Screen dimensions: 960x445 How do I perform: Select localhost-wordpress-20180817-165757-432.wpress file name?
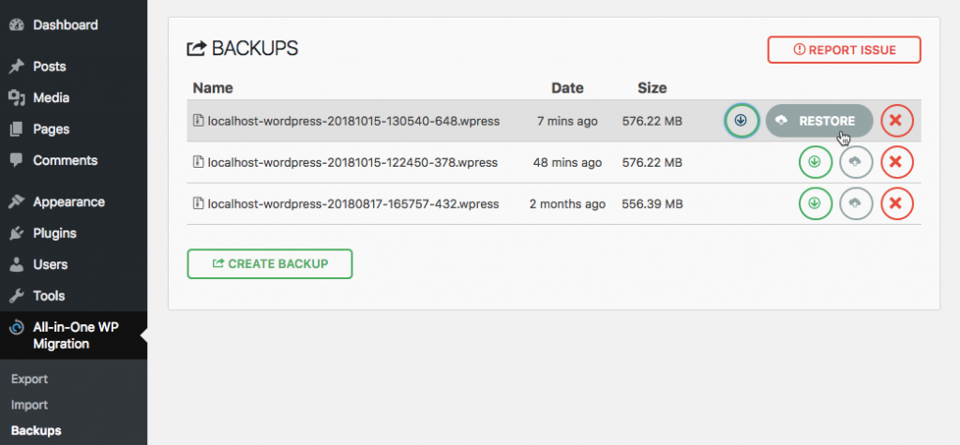tap(353, 204)
